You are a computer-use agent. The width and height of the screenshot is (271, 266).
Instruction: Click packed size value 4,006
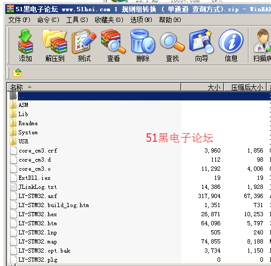pos(255,169)
